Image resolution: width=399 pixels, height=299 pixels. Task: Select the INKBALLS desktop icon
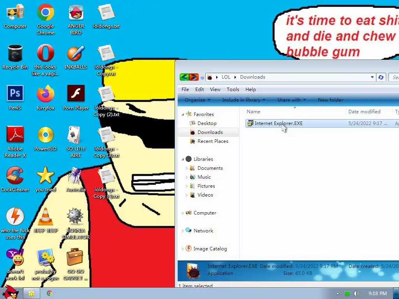pos(76,57)
